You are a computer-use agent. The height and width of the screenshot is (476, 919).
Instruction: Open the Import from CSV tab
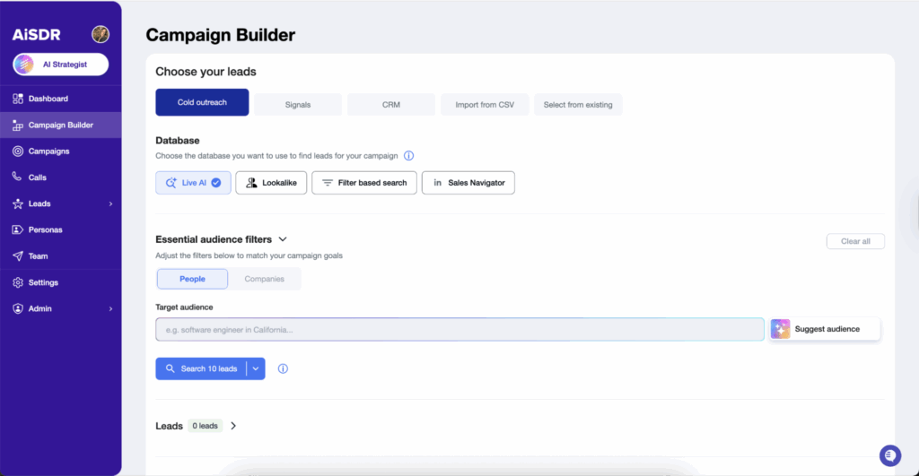point(484,105)
